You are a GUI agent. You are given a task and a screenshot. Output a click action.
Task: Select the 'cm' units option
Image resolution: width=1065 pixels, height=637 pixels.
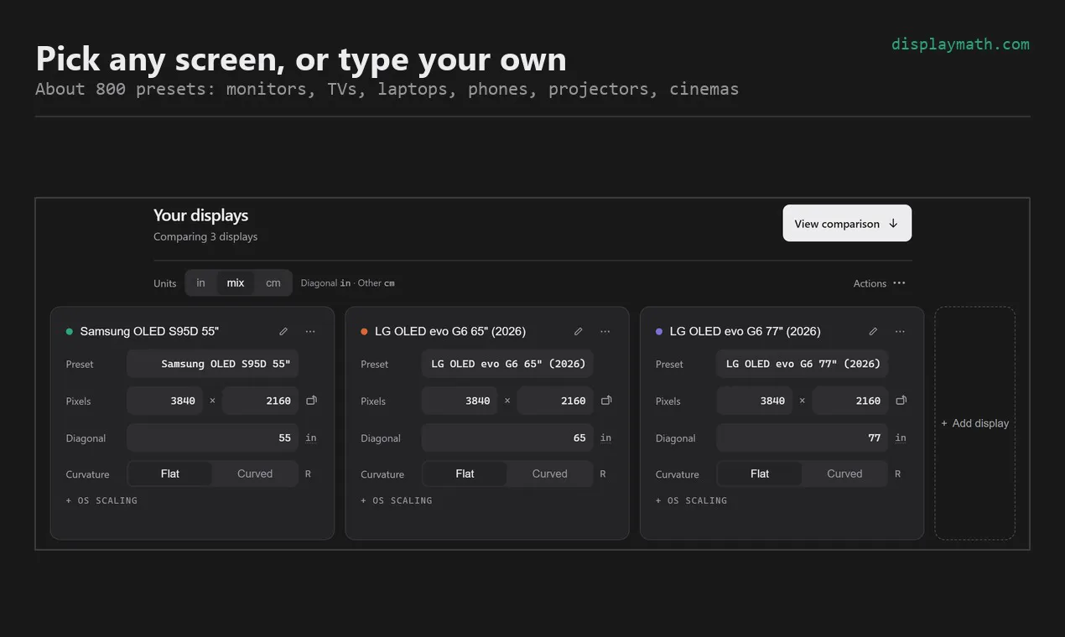[x=273, y=283]
